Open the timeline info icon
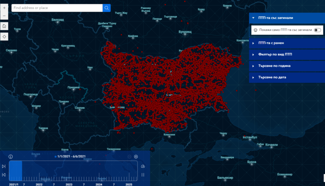The image size is (325, 186). coord(11,157)
